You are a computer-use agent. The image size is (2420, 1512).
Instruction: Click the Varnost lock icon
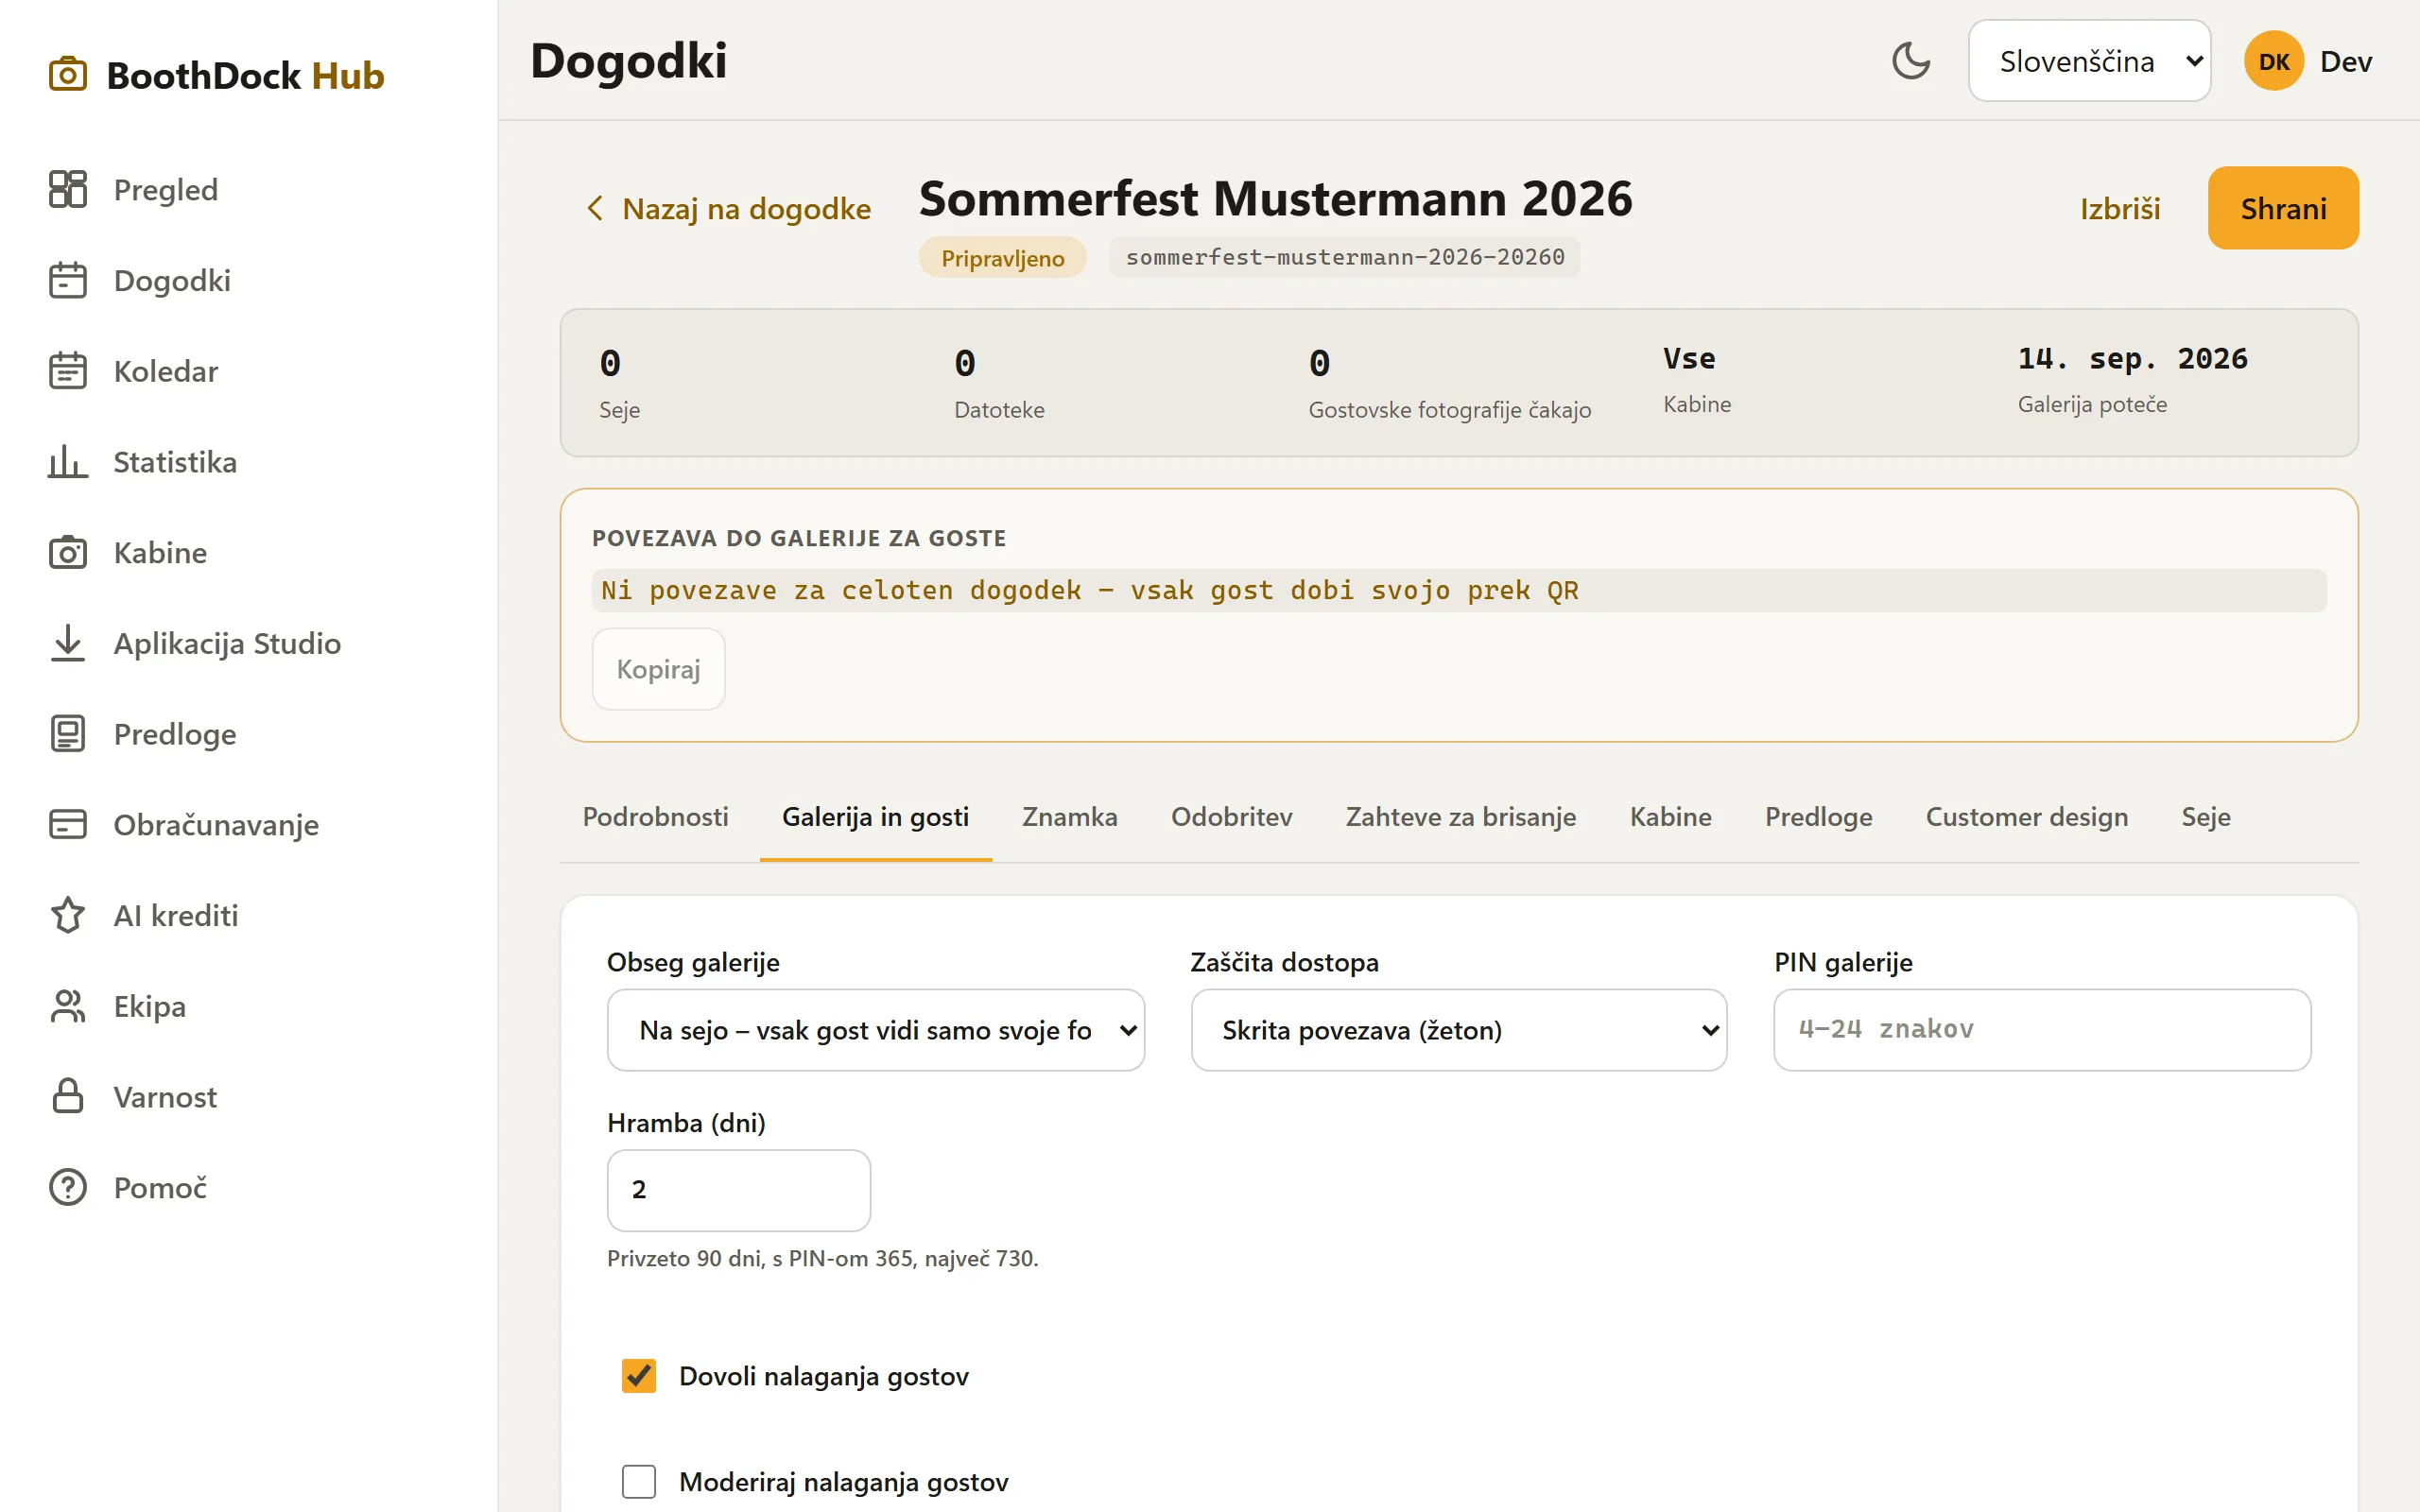tap(68, 1096)
